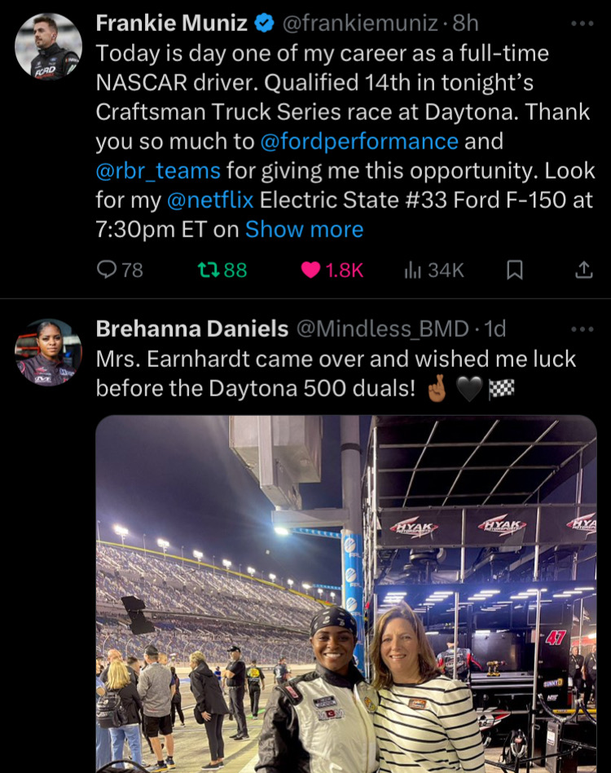Image resolution: width=611 pixels, height=773 pixels.
Task: Share Frankie Muniz's tweet
Action: coord(583,270)
